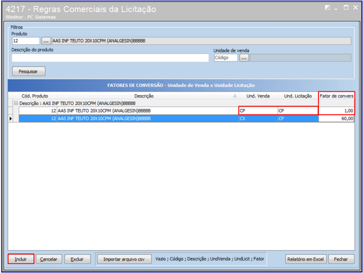This screenshot has height=273, width=363.
Task: Maximize the 4217 window
Action: pyautogui.click(x=346, y=7)
